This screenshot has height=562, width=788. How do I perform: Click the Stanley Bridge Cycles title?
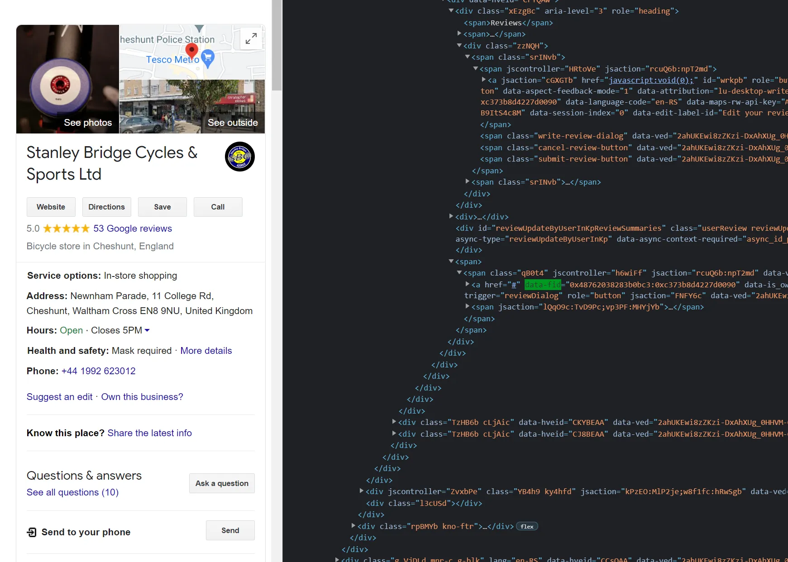click(112, 163)
